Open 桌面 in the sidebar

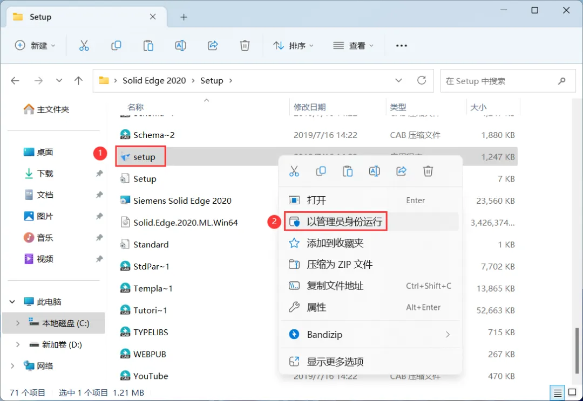[39, 152]
